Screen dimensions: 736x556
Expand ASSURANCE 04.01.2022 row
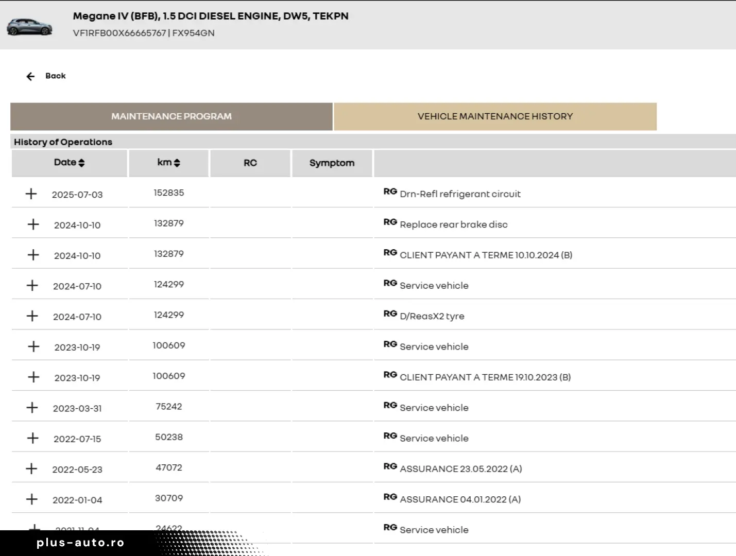coord(32,499)
